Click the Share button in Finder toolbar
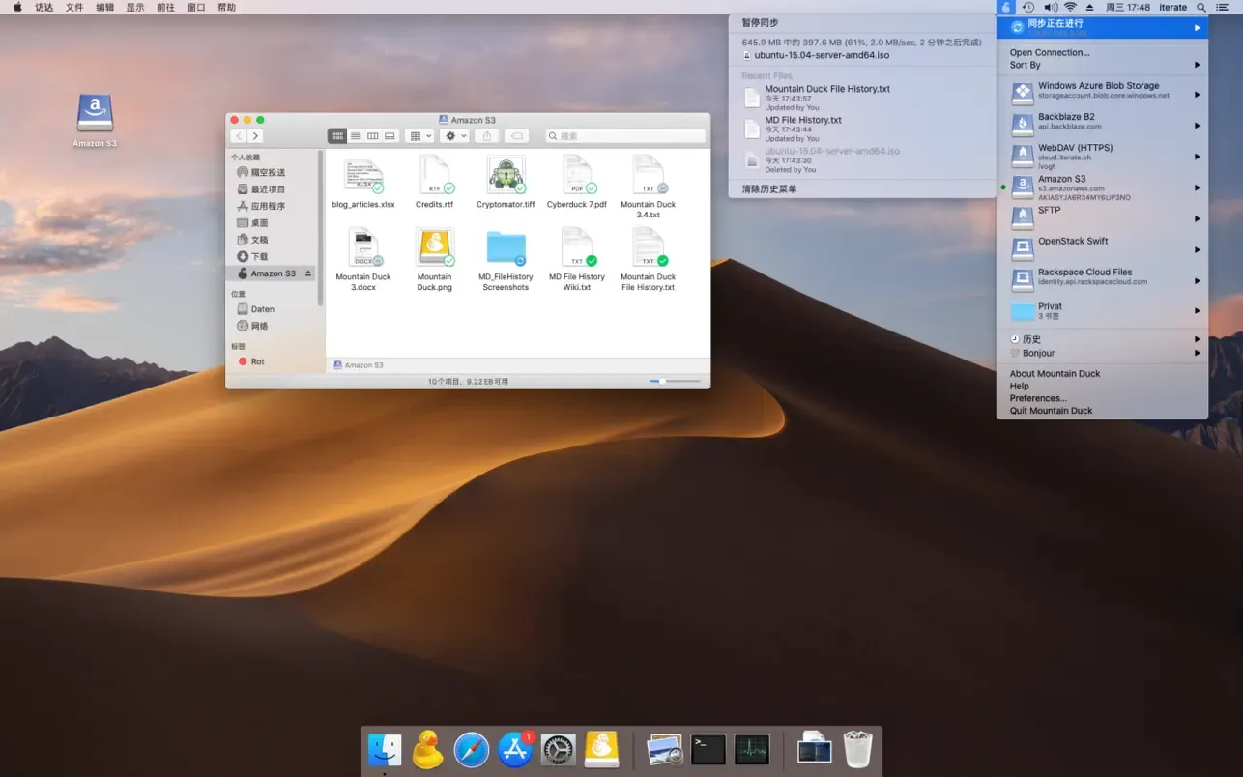The height and width of the screenshot is (777, 1243). [x=488, y=136]
